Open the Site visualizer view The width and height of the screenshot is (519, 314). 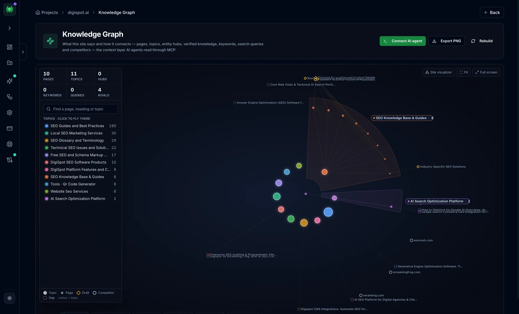tap(439, 72)
